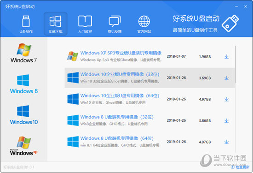Select Windows 7 in the sidebar

24,53
